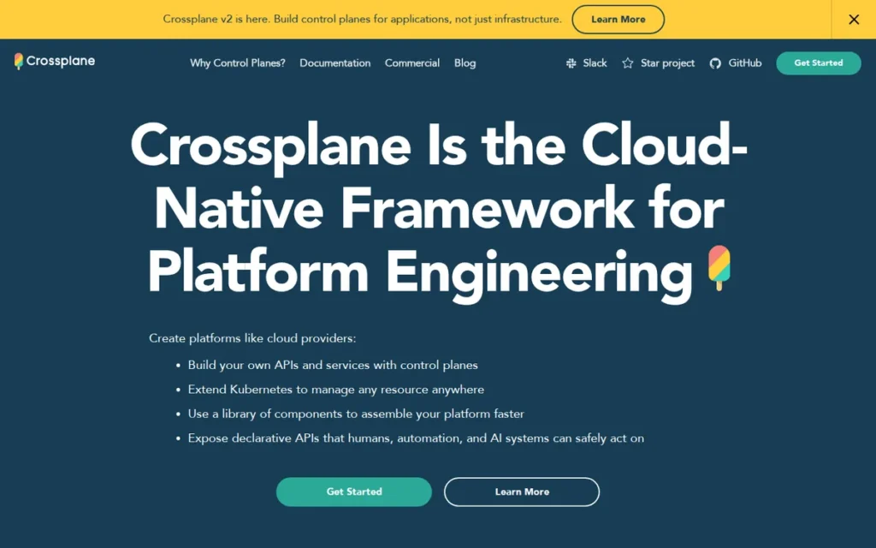876x548 pixels.
Task: Close the yellow announcement banner
Action: point(854,20)
